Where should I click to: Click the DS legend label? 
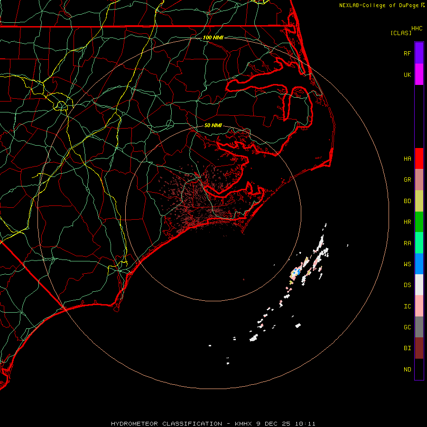tap(407, 285)
